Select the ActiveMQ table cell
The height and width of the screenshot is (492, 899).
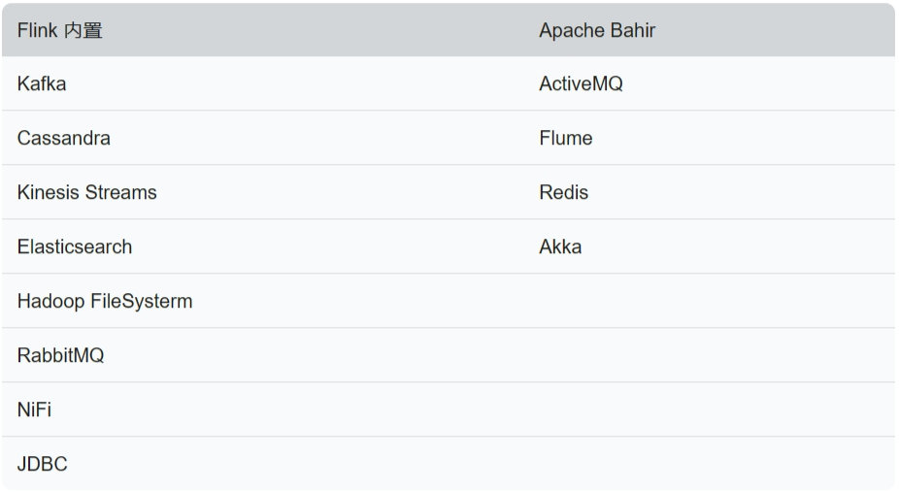click(581, 84)
